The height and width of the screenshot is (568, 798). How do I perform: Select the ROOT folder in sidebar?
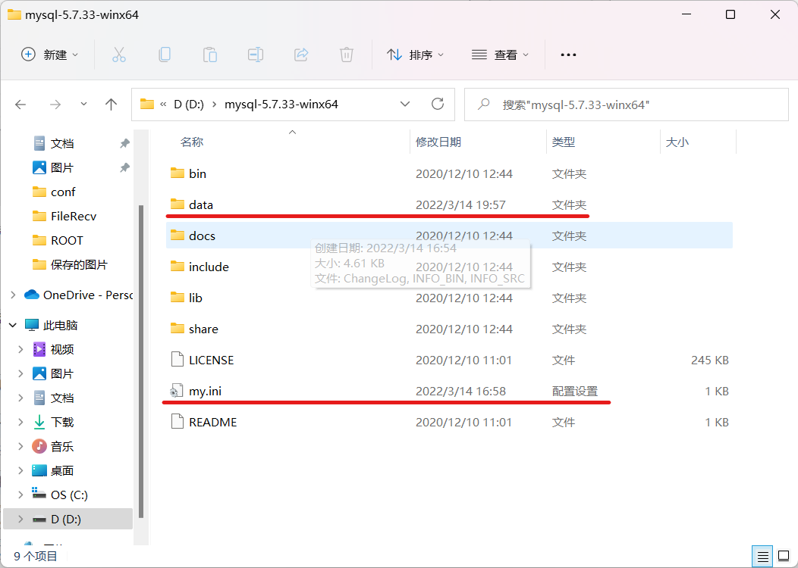tap(58, 241)
